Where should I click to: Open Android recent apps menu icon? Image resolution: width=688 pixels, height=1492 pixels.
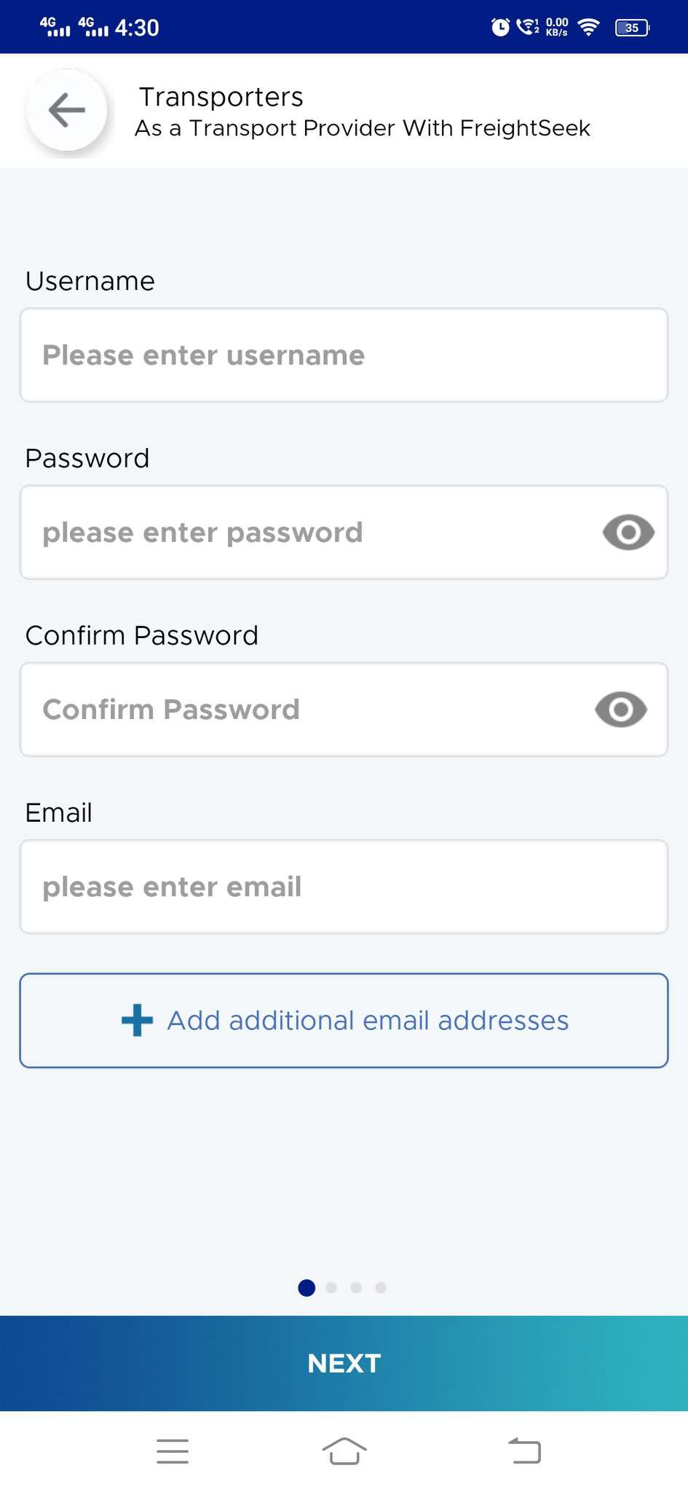[173, 1450]
